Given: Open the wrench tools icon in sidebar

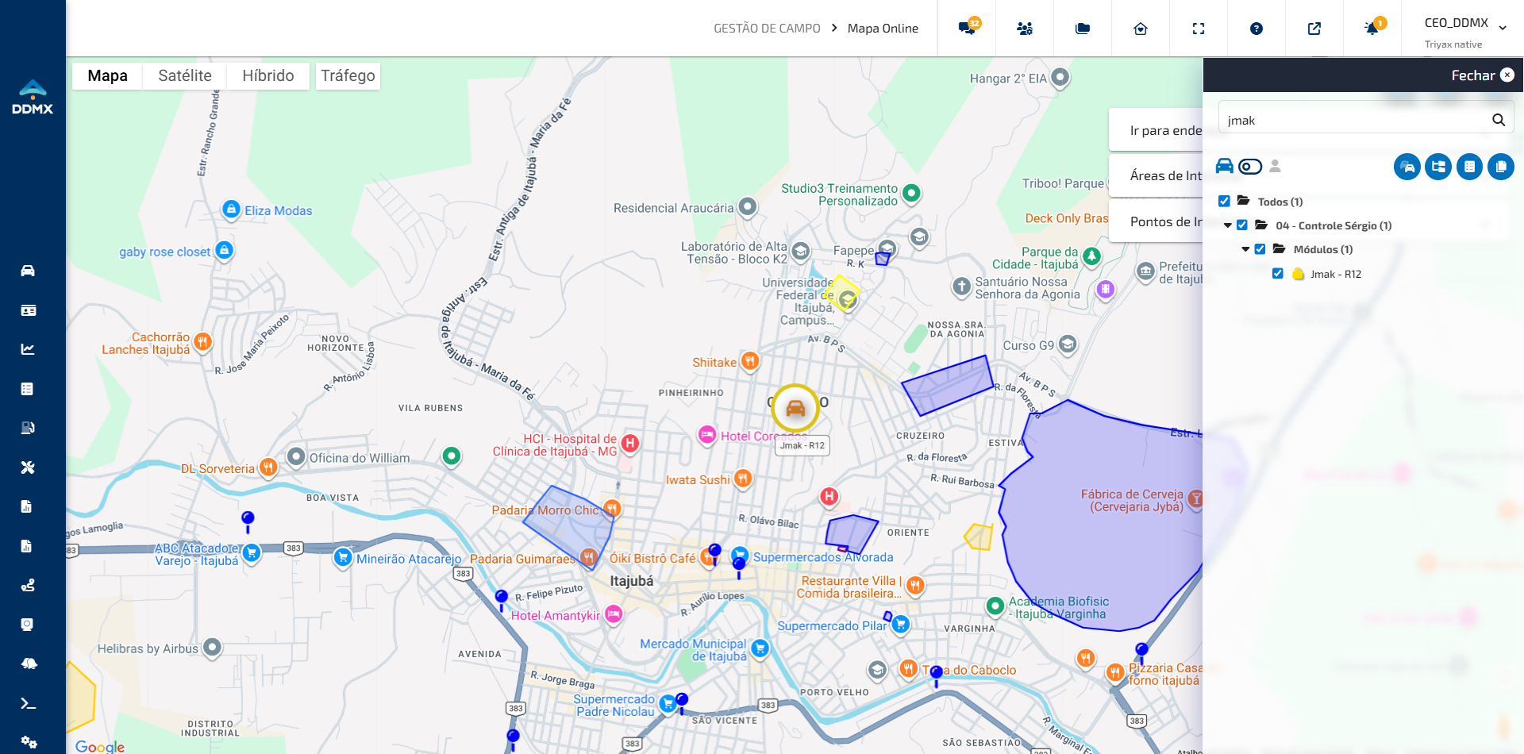Looking at the screenshot, I should 28,467.
